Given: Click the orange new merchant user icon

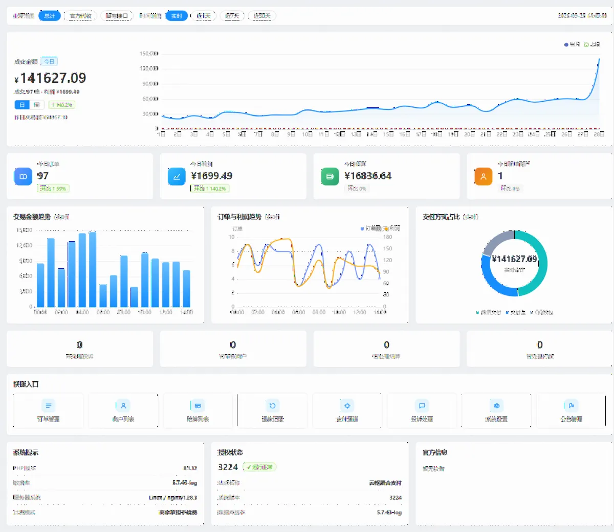Looking at the screenshot, I should point(484,176).
